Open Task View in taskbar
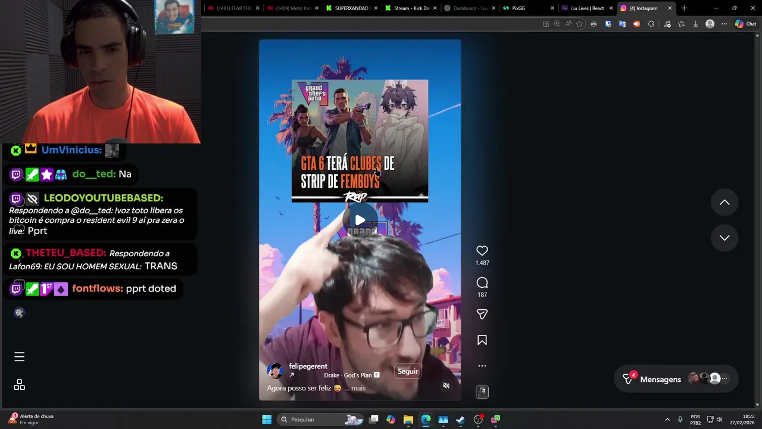The width and height of the screenshot is (762, 429). point(374,419)
